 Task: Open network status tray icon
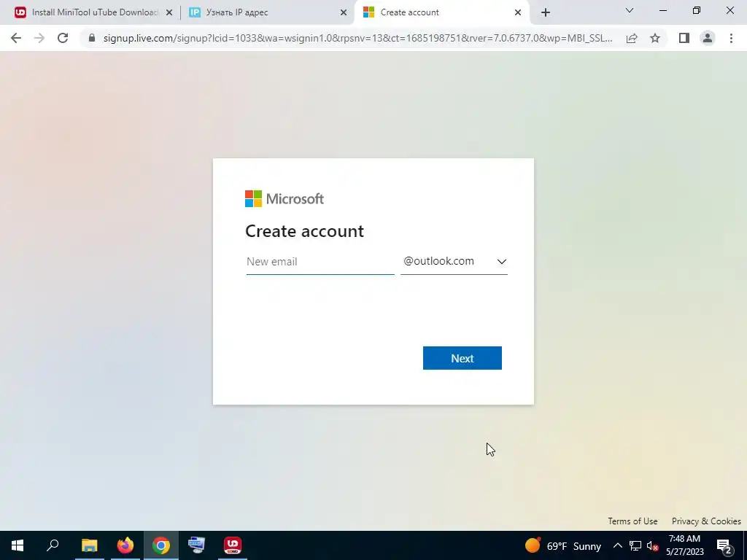click(635, 545)
